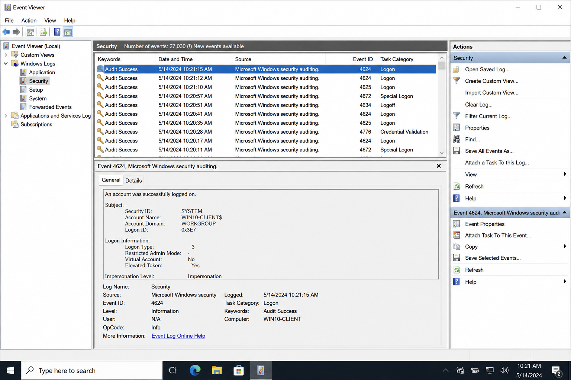Click the System log icon in the tree
The image size is (571, 380).
pyautogui.click(x=23, y=98)
